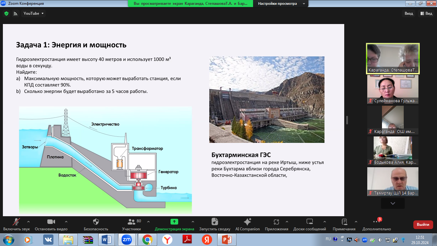Click the Security shield icon

point(96,222)
